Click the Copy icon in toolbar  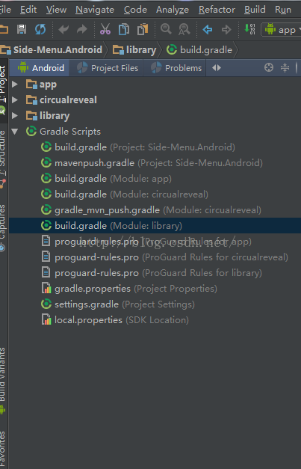point(124,29)
